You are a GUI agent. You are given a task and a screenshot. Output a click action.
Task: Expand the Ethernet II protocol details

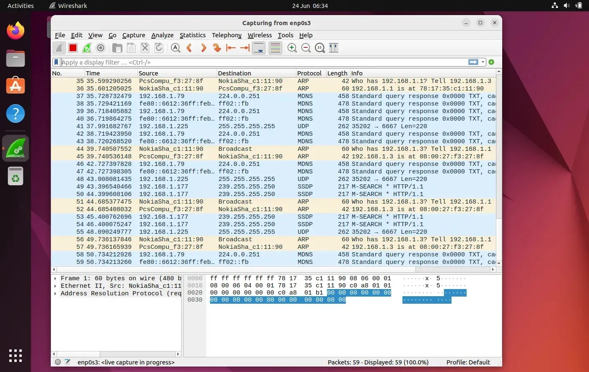(56, 286)
